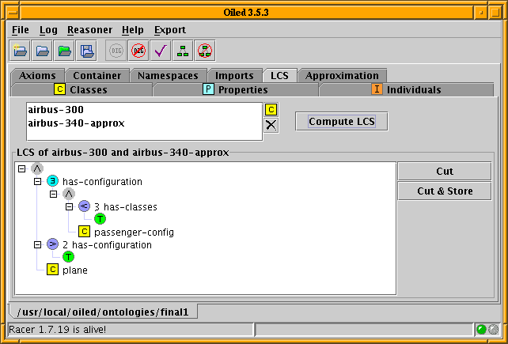Click the at-least has-configuration restriction icon
The height and width of the screenshot is (344, 508).
53,244
